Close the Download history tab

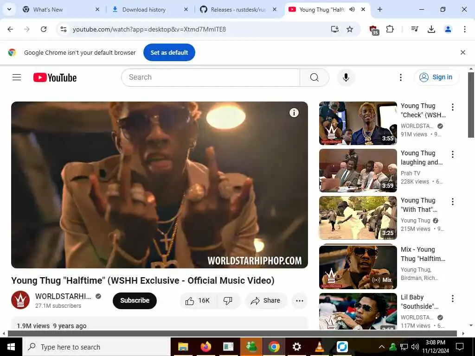coord(186,9)
